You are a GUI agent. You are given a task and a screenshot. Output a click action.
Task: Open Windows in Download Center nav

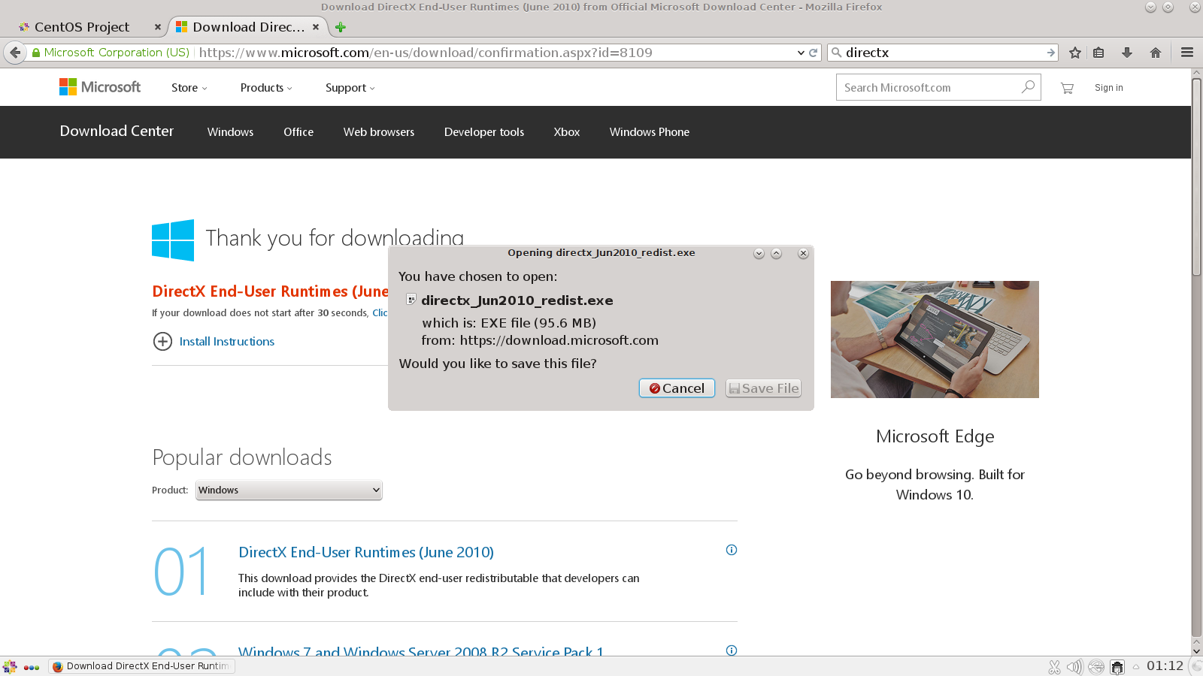[x=231, y=132]
